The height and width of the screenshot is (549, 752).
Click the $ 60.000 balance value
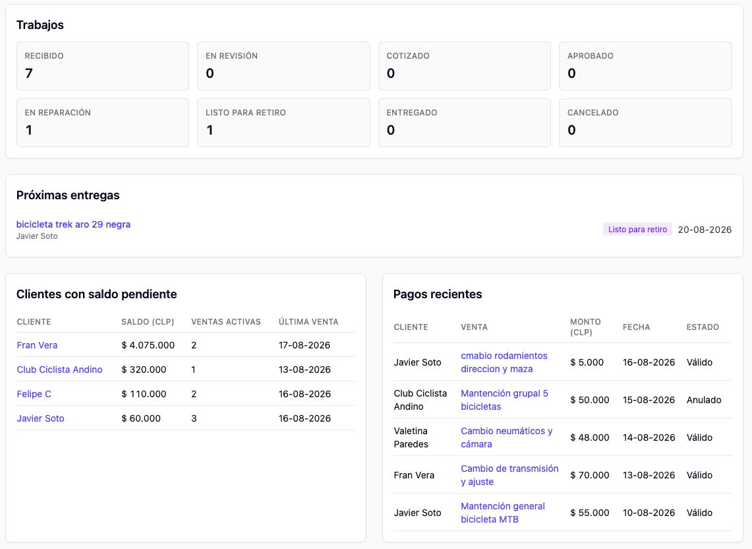[x=141, y=418]
